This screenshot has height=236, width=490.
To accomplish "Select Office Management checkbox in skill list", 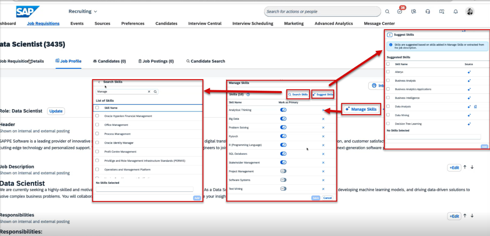I will tap(97, 125).
